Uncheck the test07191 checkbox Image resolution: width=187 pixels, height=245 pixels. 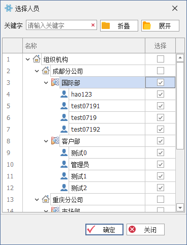click(x=161, y=106)
